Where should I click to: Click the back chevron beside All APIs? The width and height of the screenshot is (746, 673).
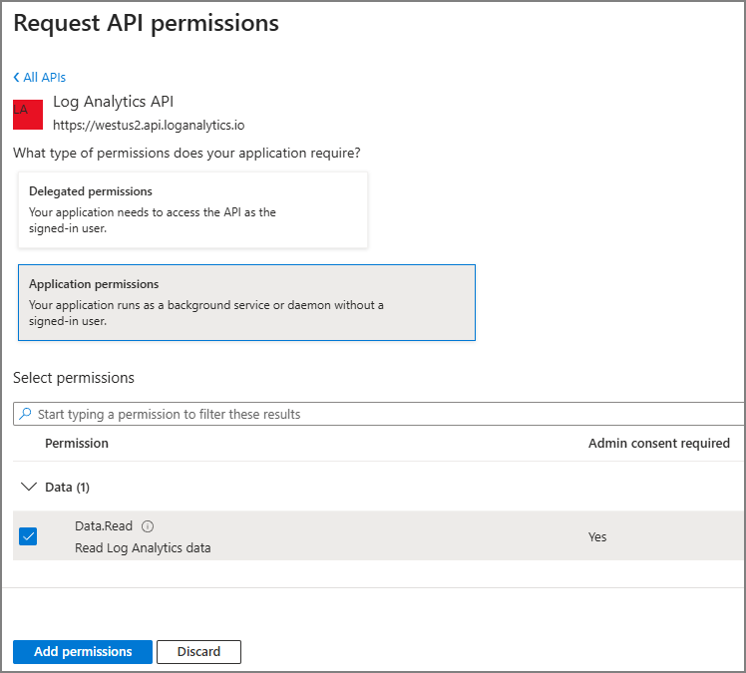[x=17, y=78]
